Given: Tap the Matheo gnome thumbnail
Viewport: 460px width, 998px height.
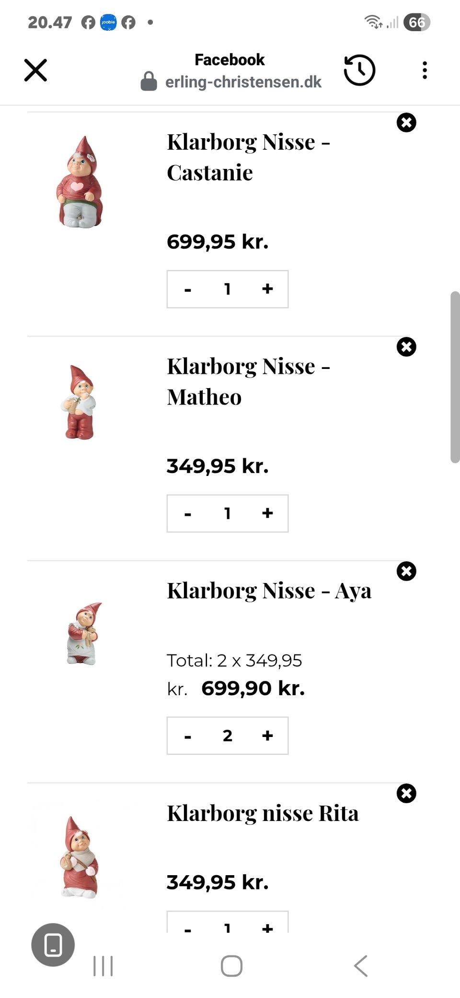Looking at the screenshot, I should coord(80,402).
